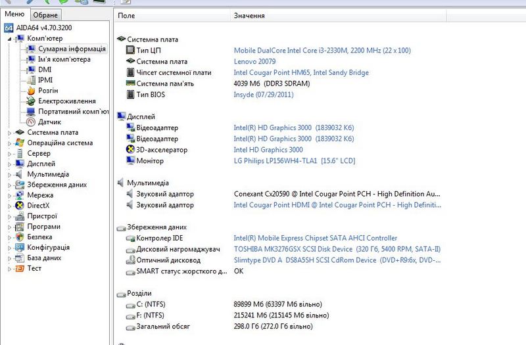This screenshot has width=526, height=345.
Task: Click the Значення column header
Action: (249, 14)
